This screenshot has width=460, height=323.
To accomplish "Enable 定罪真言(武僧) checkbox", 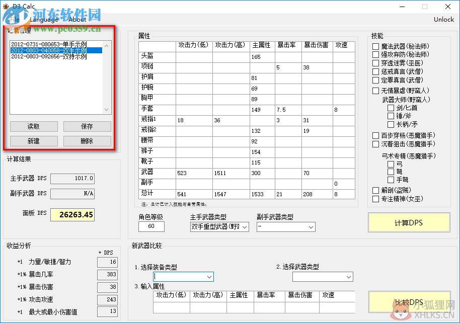I will tap(375, 80).
